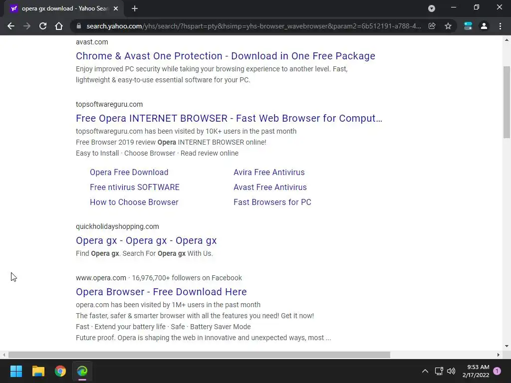The width and height of the screenshot is (511, 383).
Task: Open Avast Free Antivirus sublink
Action: tap(270, 187)
